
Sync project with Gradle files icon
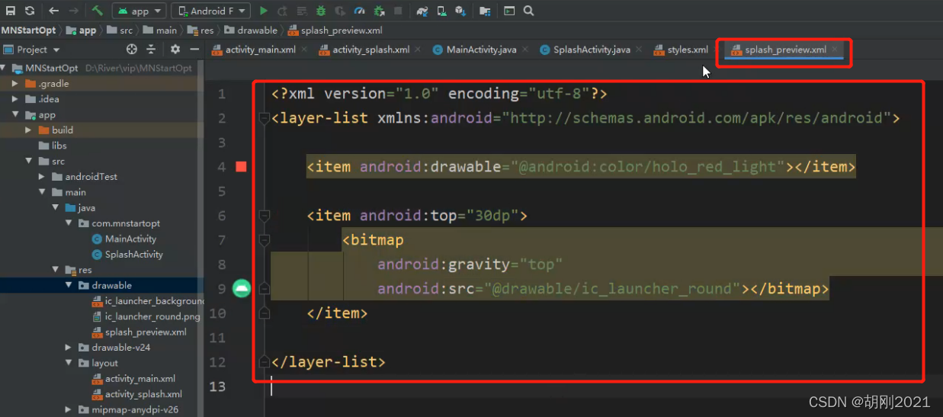coord(422,11)
